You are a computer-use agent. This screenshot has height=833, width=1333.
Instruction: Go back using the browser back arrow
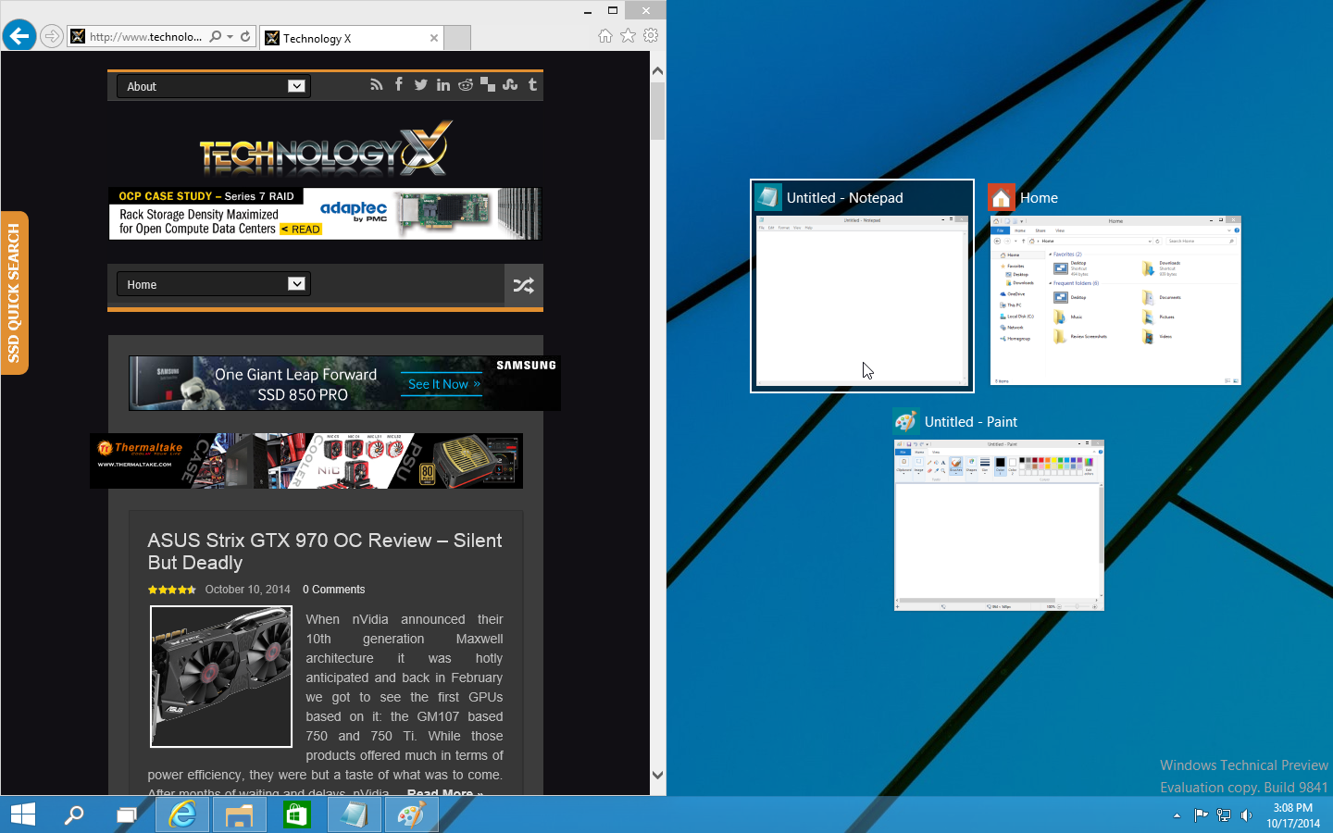click(x=19, y=36)
